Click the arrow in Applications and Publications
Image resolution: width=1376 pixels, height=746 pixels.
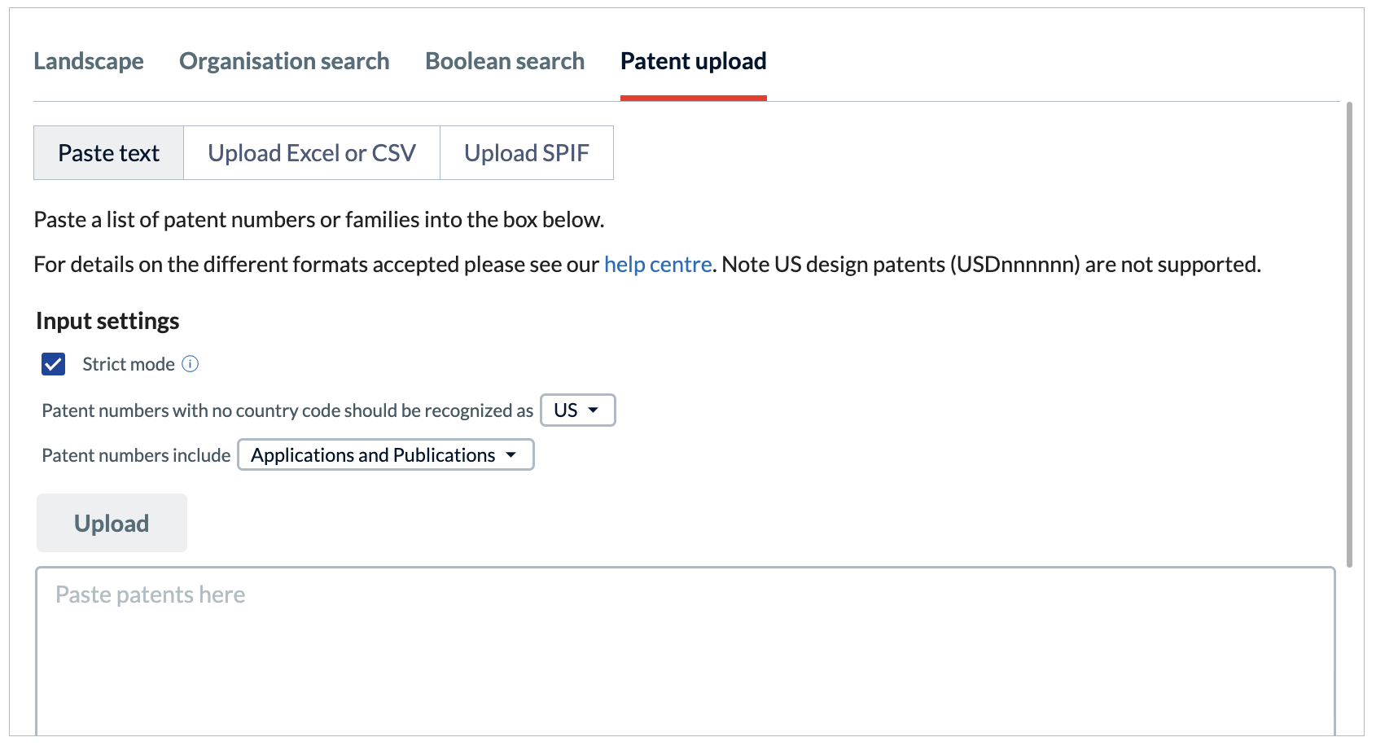(511, 454)
